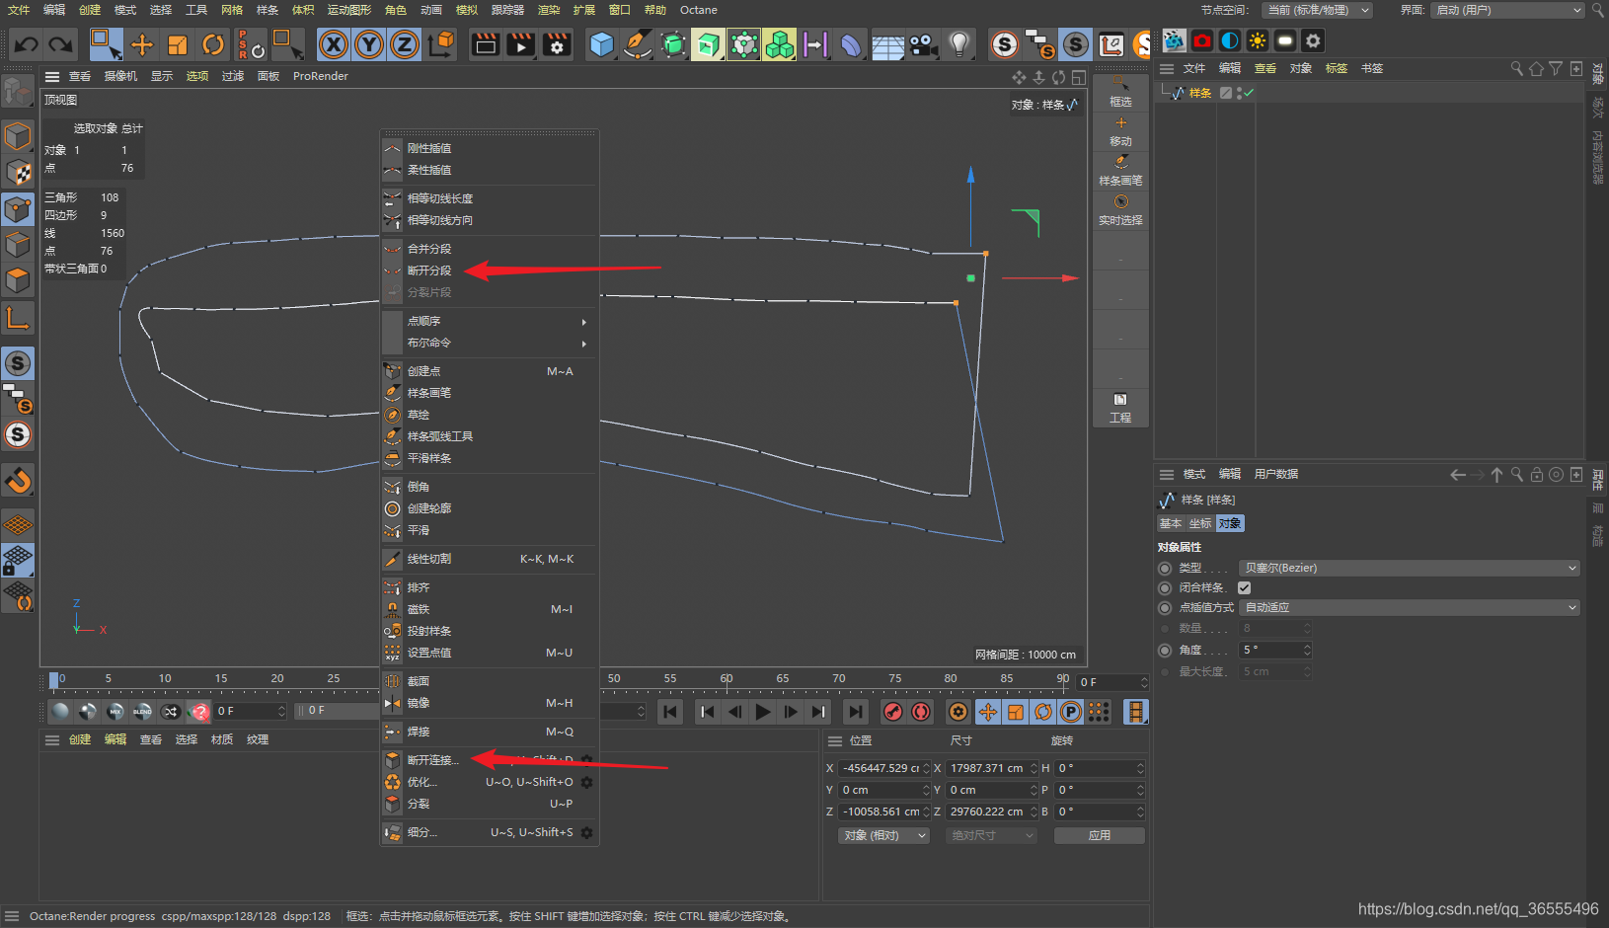Viewport: 1609px width, 928px height.
Task: Open the 点插值方式 dropdown
Action: (x=1410, y=607)
